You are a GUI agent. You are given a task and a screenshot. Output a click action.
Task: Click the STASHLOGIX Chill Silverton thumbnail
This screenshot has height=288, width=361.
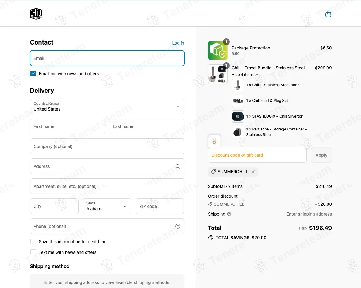pyautogui.click(x=238, y=116)
